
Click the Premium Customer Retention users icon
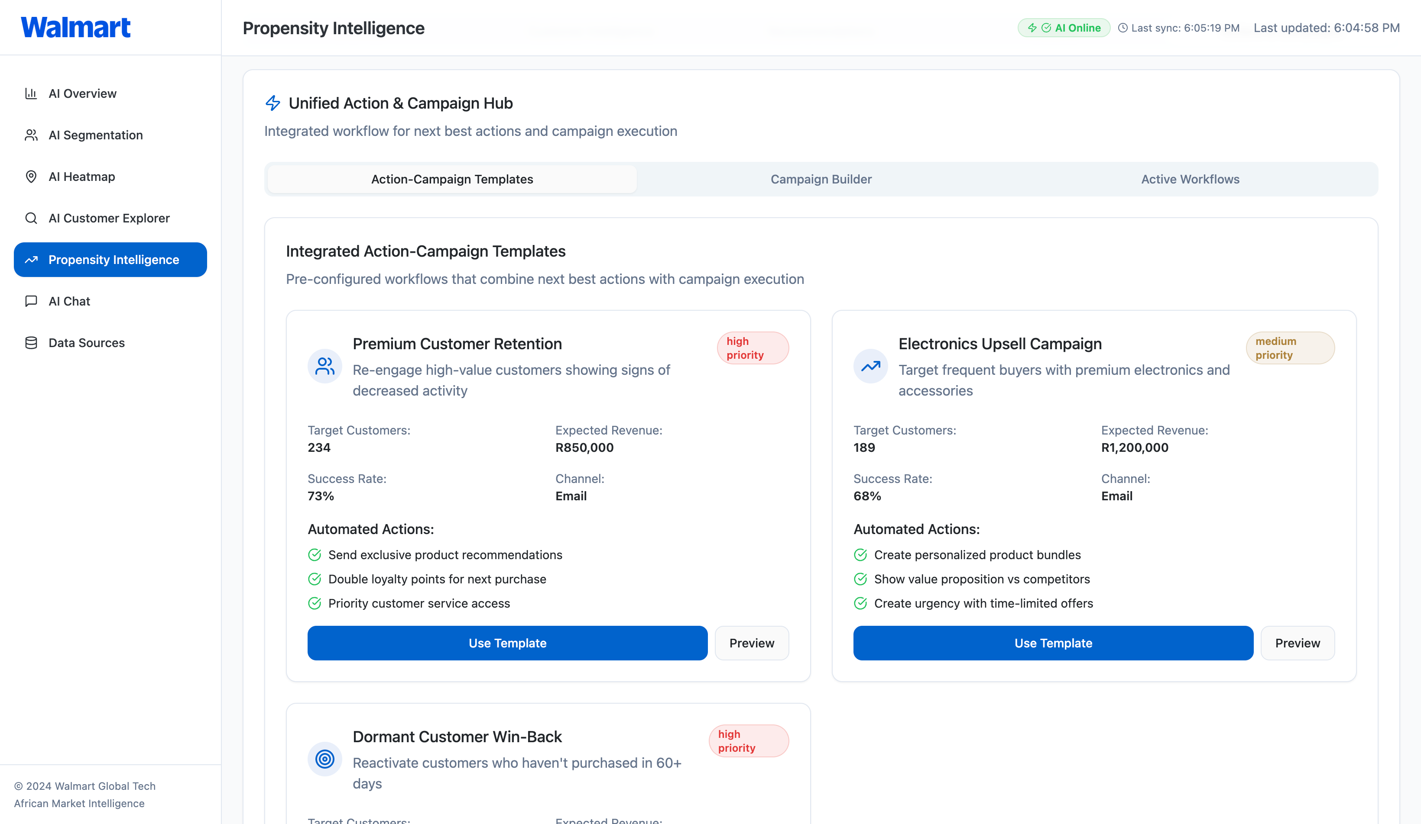coord(325,366)
